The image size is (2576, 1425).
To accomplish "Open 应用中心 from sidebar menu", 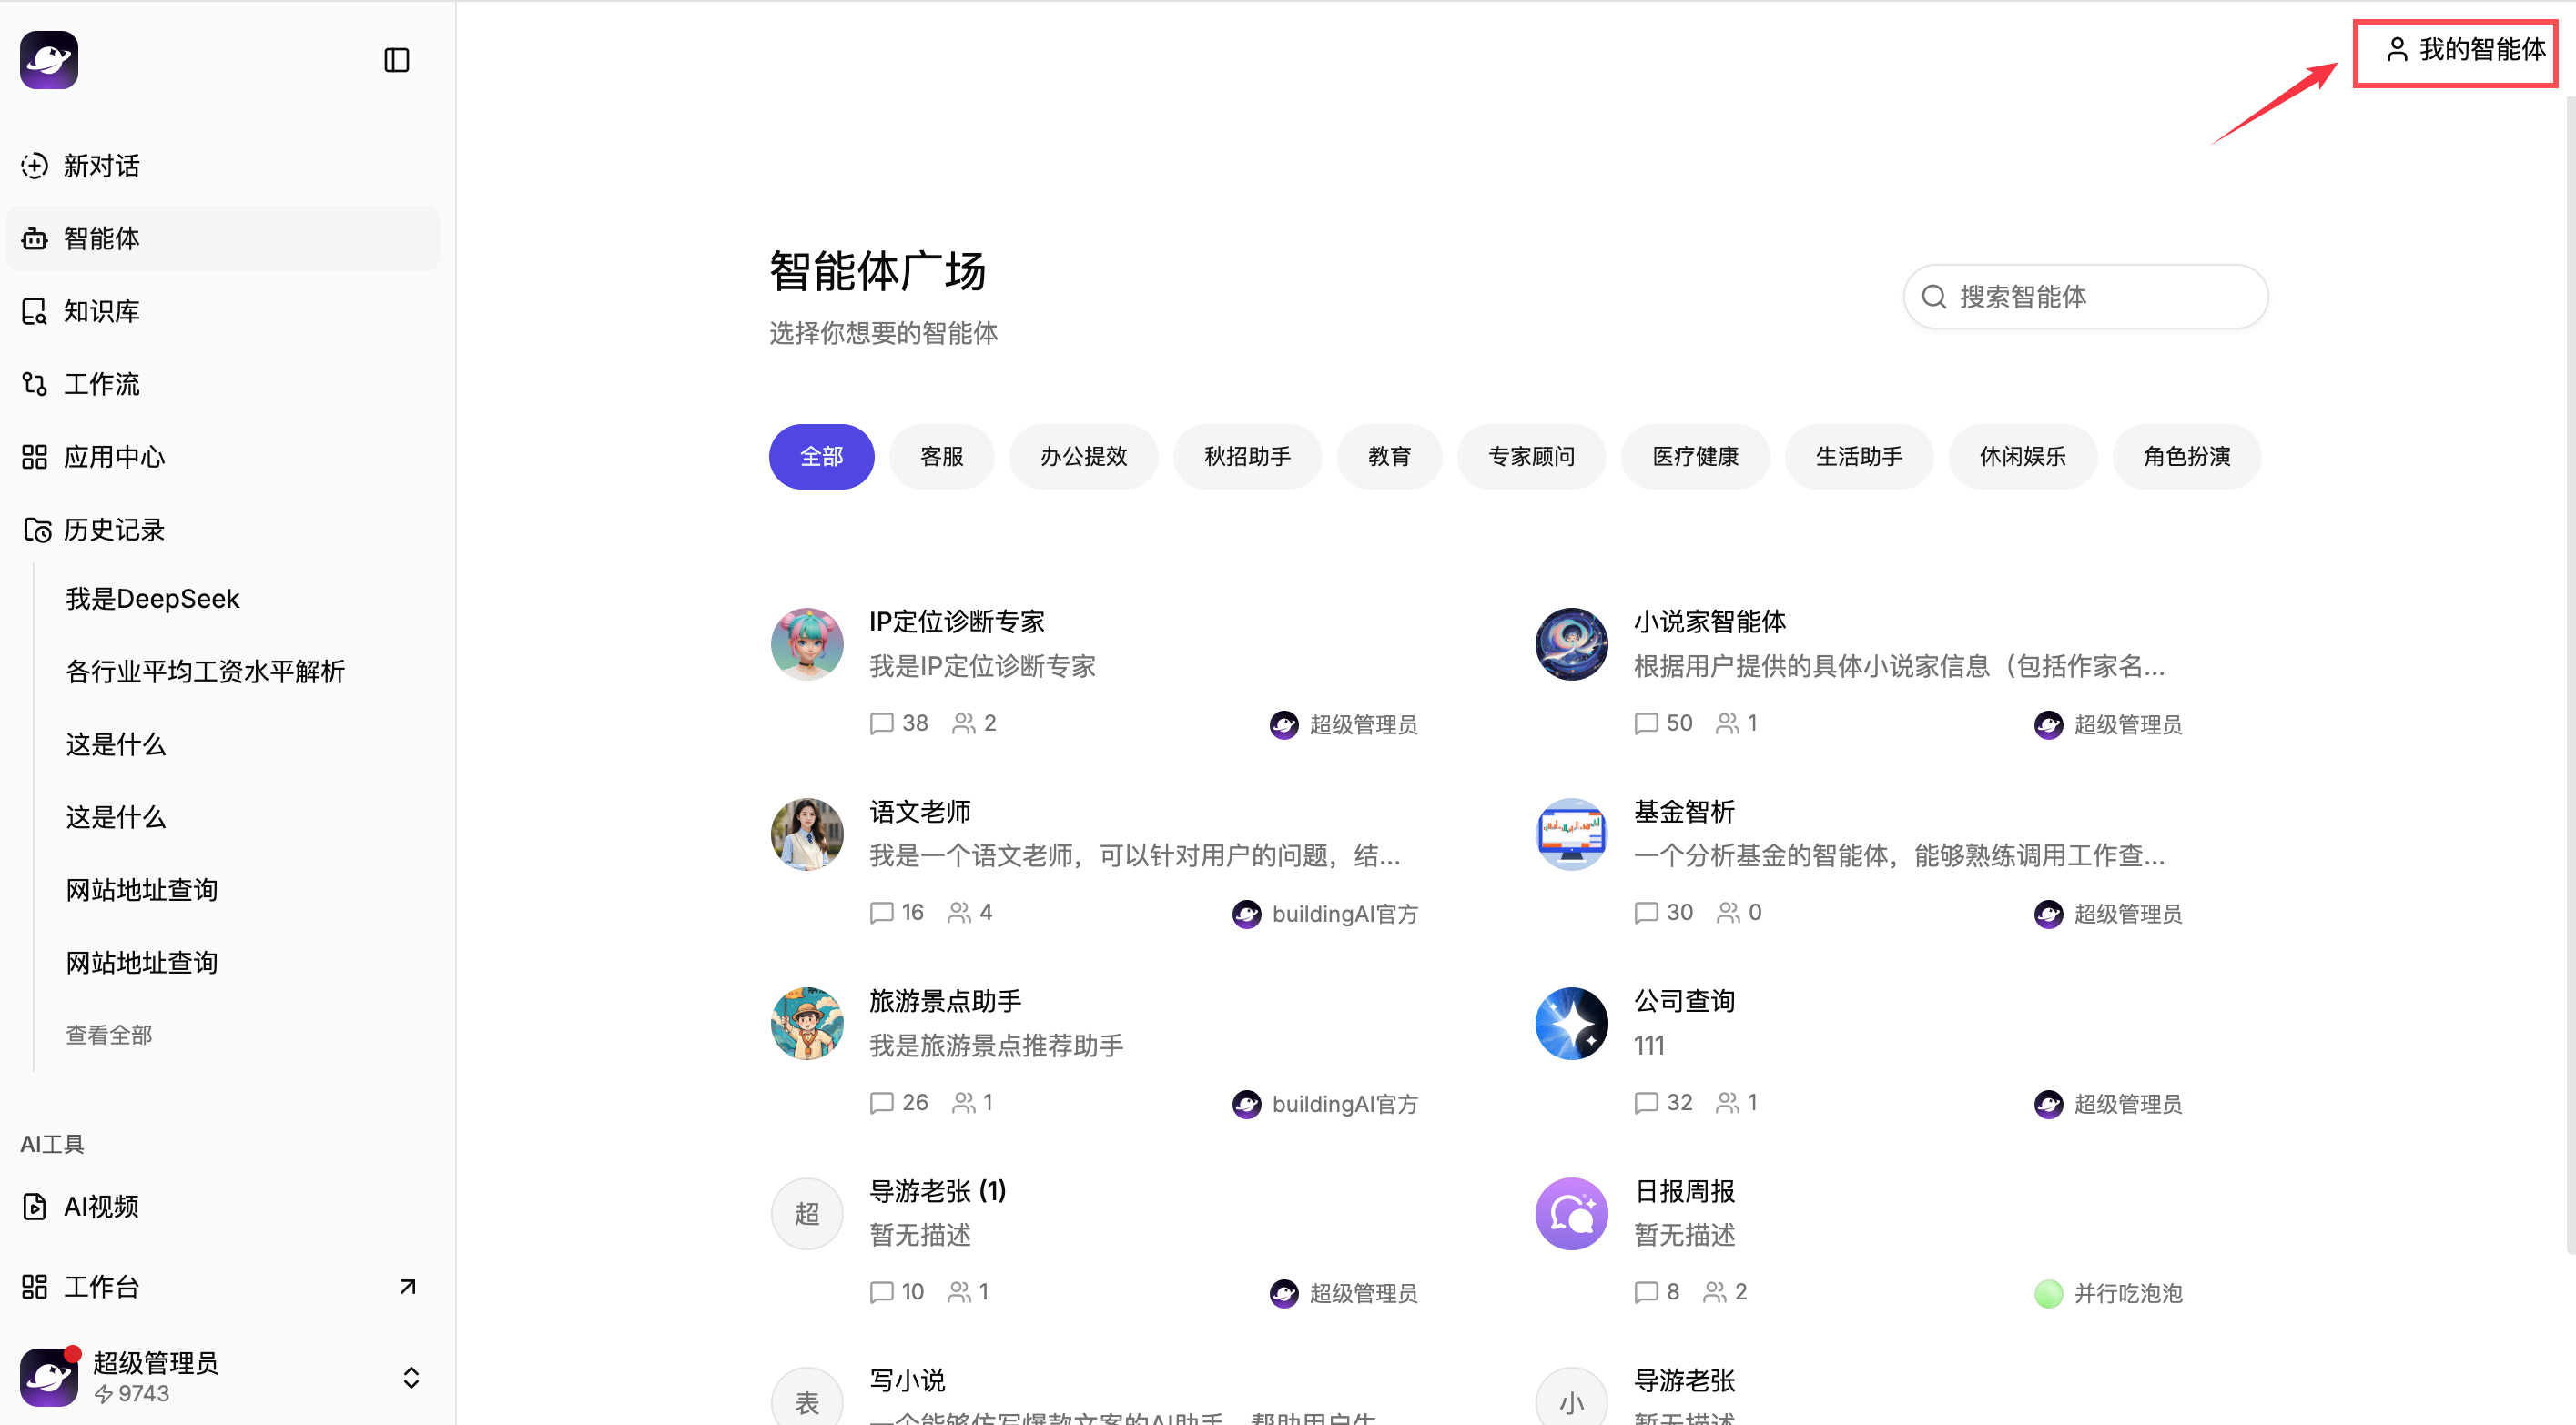I will pyautogui.click(x=114, y=457).
